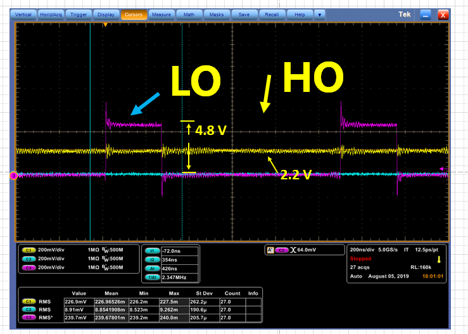
Task: Click the C2 value 8.91mV cell
Action: [x=79, y=310]
